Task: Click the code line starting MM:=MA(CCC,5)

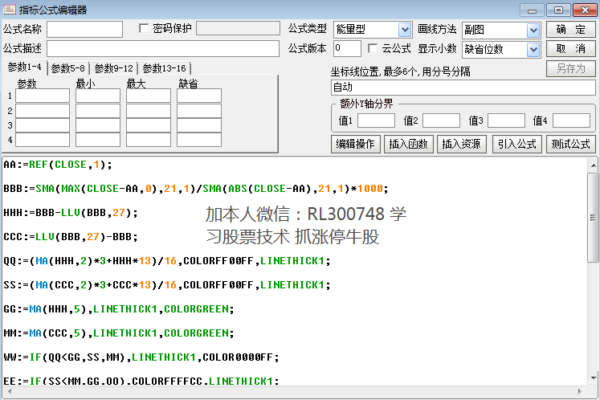Action: coord(119,333)
